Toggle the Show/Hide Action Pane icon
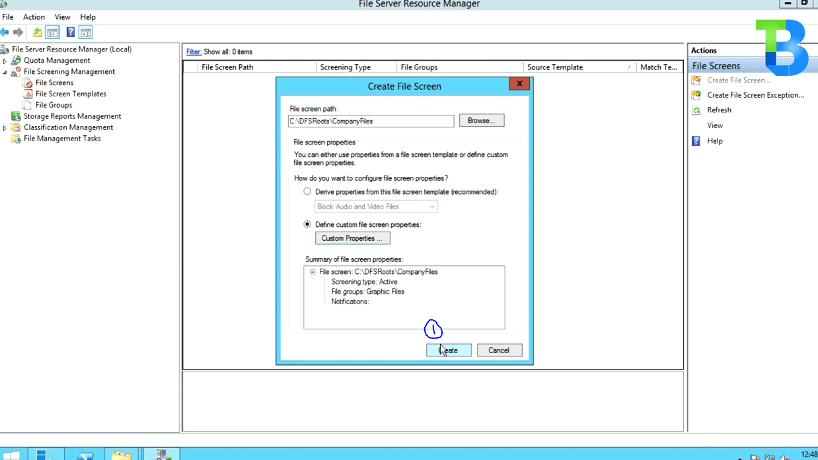Viewport: 818px width, 460px height. point(85,32)
